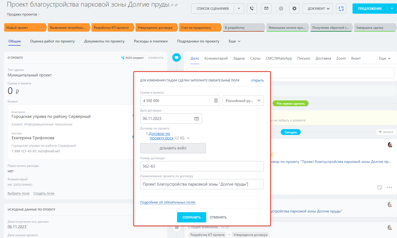Screen dimensions: 397x238
Task: Open the Документы по проекту tab
Action: point(104,41)
